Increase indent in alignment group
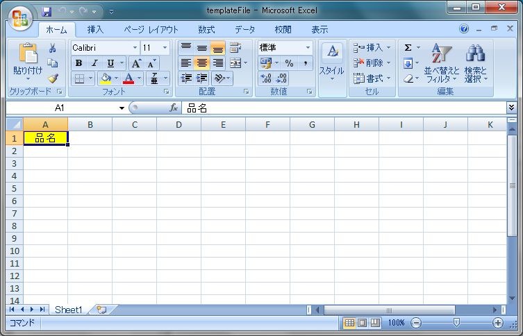Viewport: 523px width, 336px height. (202, 78)
